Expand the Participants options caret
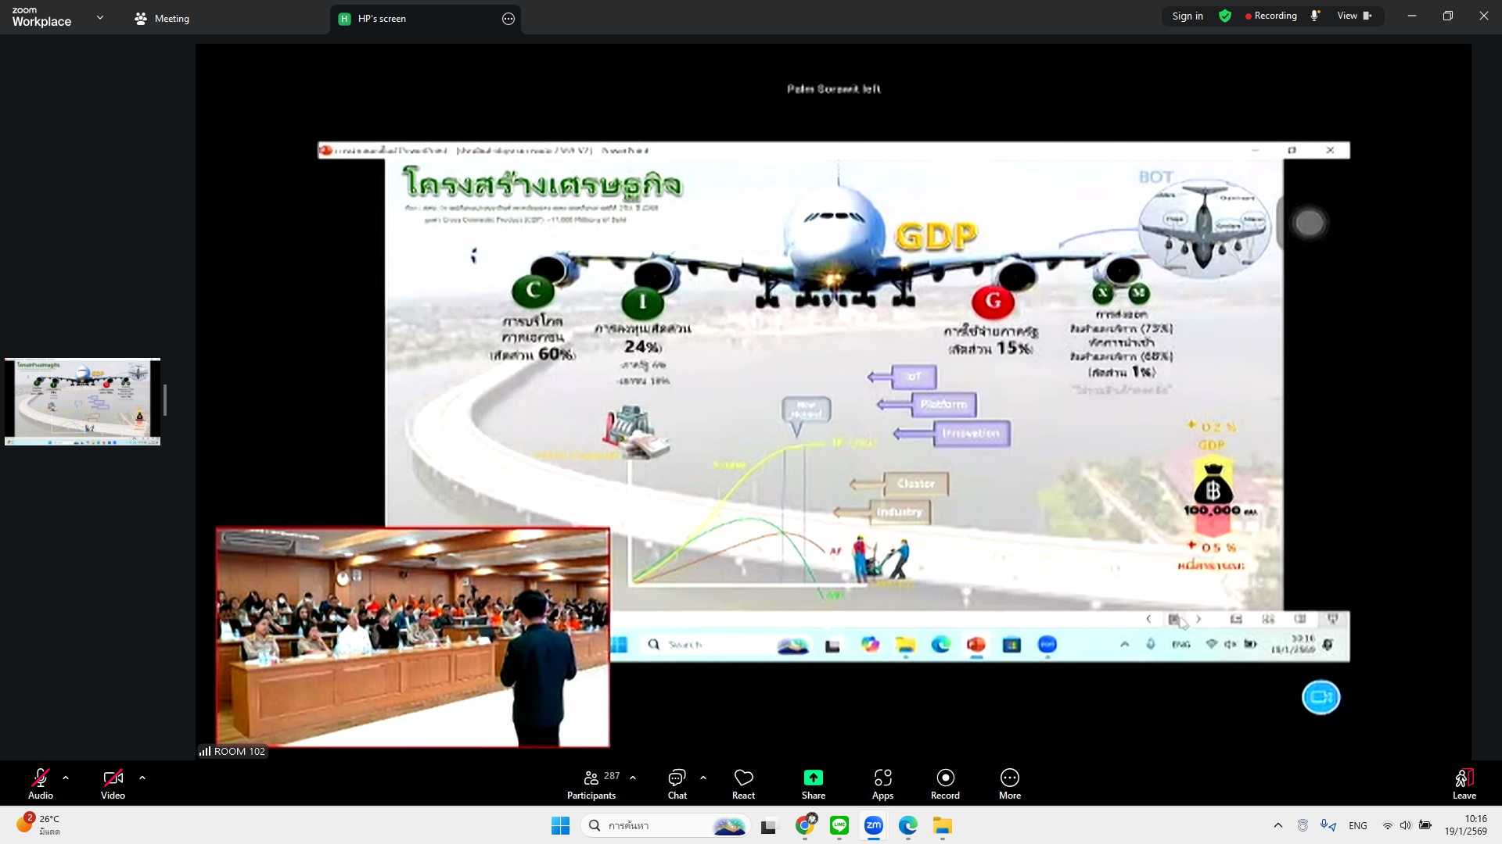The width and height of the screenshot is (1502, 844). (x=633, y=778)
